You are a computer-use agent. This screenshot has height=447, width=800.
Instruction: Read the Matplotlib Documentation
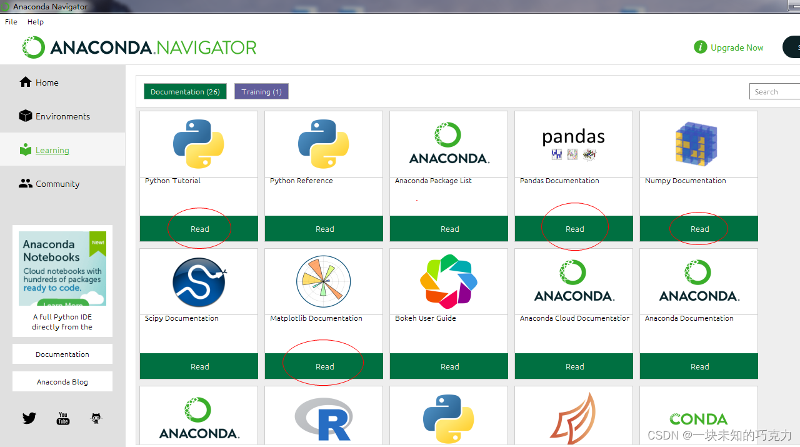coord(324,366)
